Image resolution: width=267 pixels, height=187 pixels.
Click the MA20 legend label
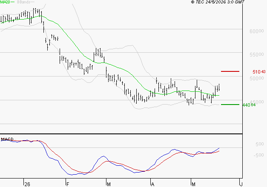[x=5, y=2]
